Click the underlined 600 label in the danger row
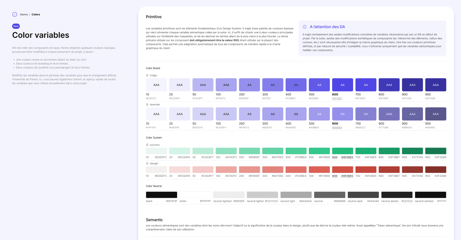Screen dimensions: 461x240 click(x=335, y=176)
